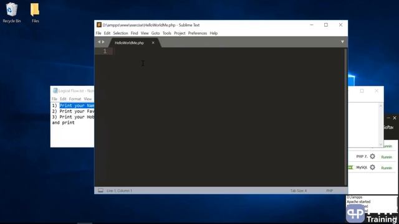Click '3) Print your Hob' line in Notepad
This screenshot has width=399, height=224.
tap(73, 117)
